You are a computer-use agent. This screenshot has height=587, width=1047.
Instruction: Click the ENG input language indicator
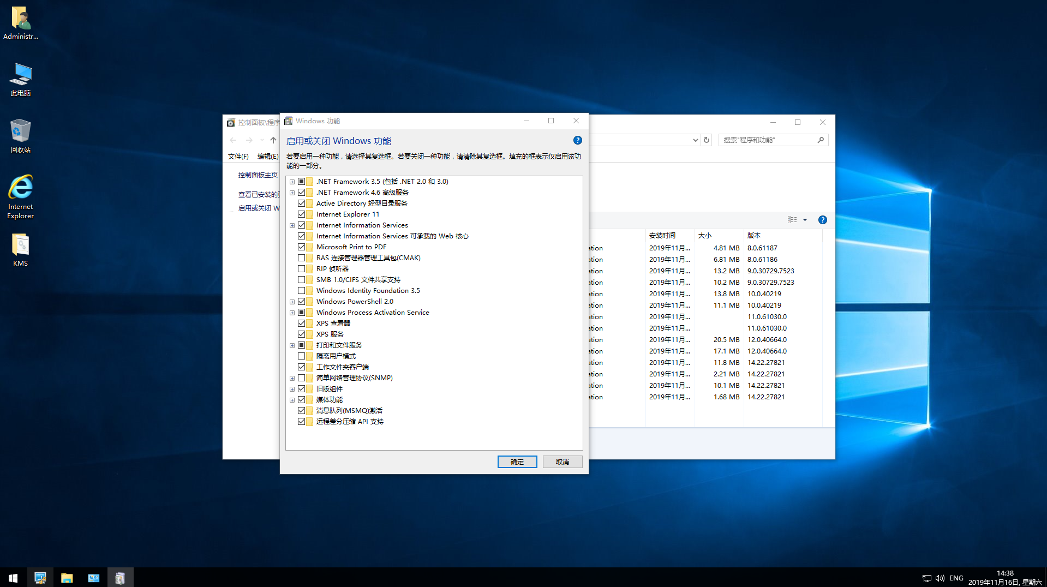[x=956, y=578]
